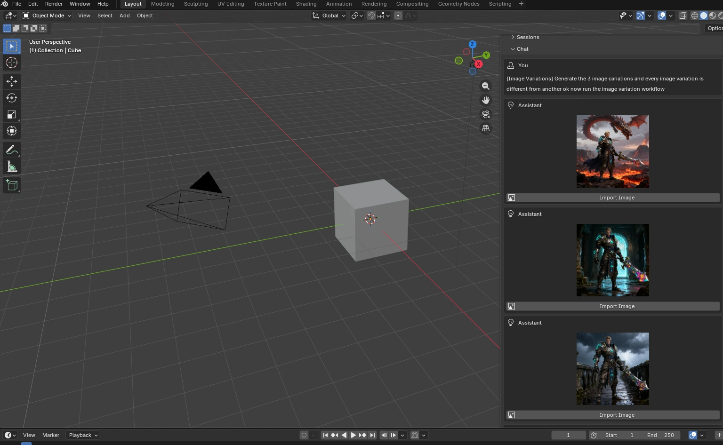Switch to the Modeling workspace tab
This screenshot has height=445, width=723.
pos(162,4)
